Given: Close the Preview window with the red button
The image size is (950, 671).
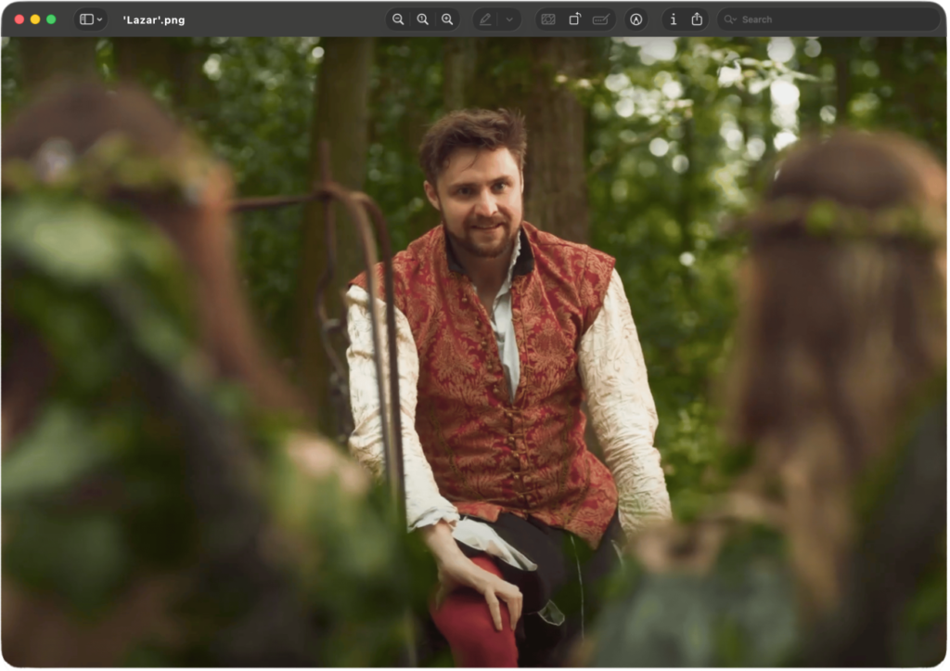Looking at the screenshot, I should (19, 19).
